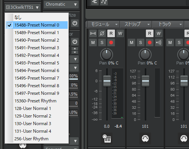Select 15491-Preset Normal 3 bank
This screenshot has width=189, height=149.
coord(37,48)
